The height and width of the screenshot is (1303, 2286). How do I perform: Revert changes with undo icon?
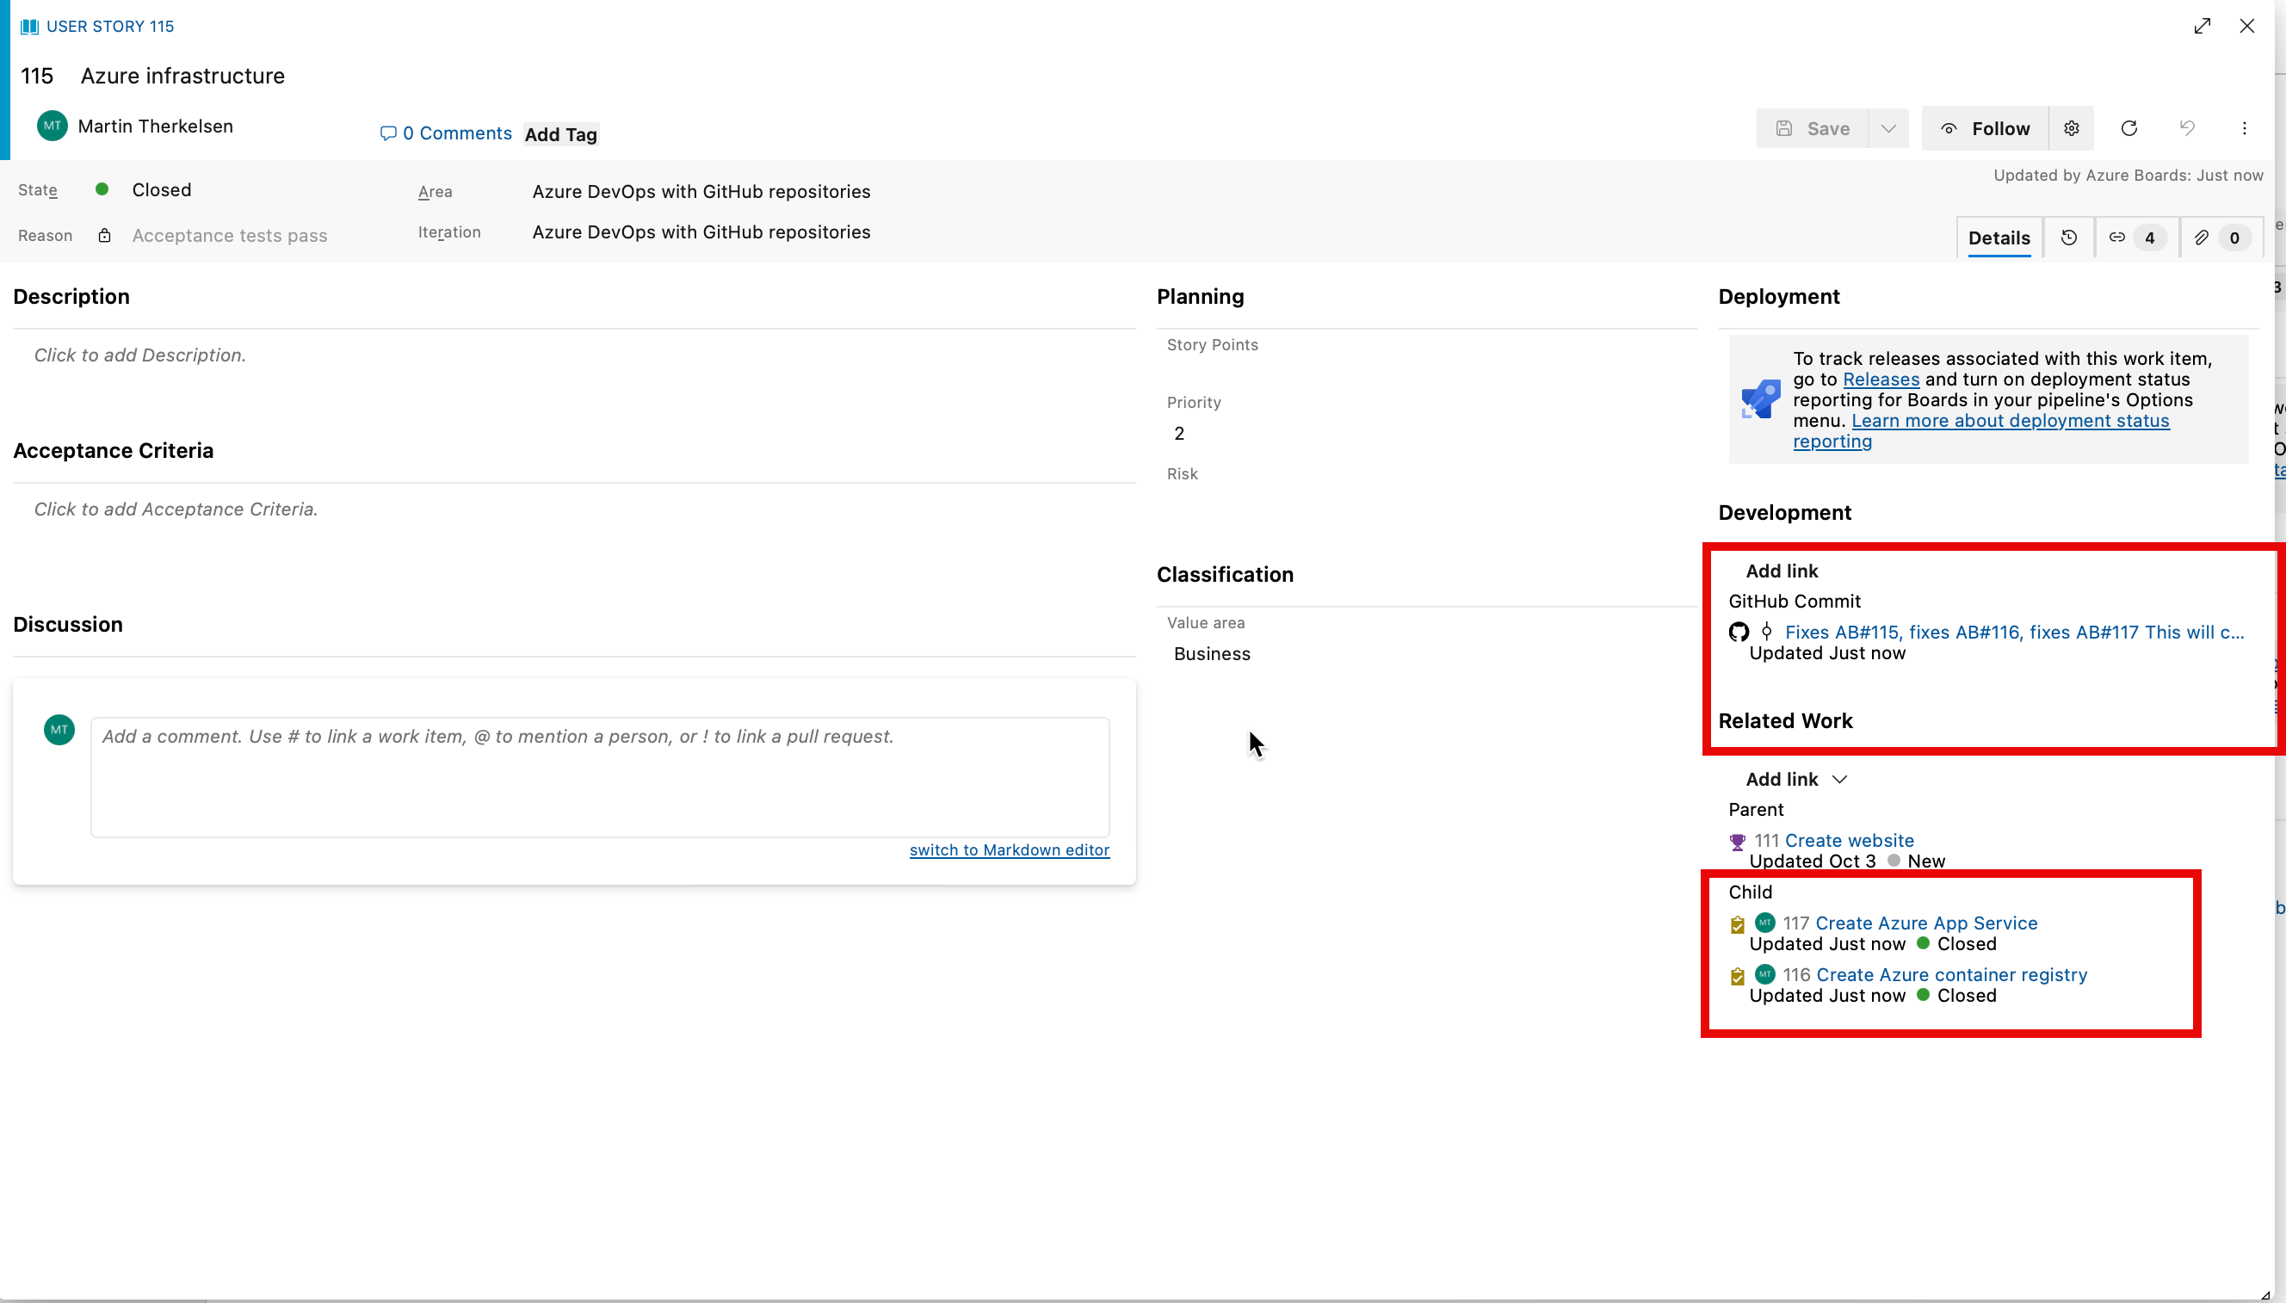(x=2188, y=129)
